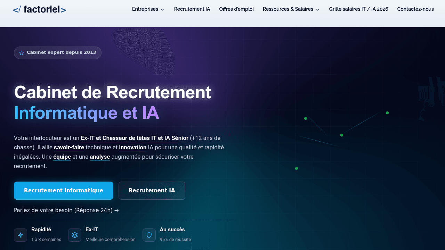Click the shield icon beside Au succès
This screenshot has height=250, width=445.
click(x=149, y=235)
